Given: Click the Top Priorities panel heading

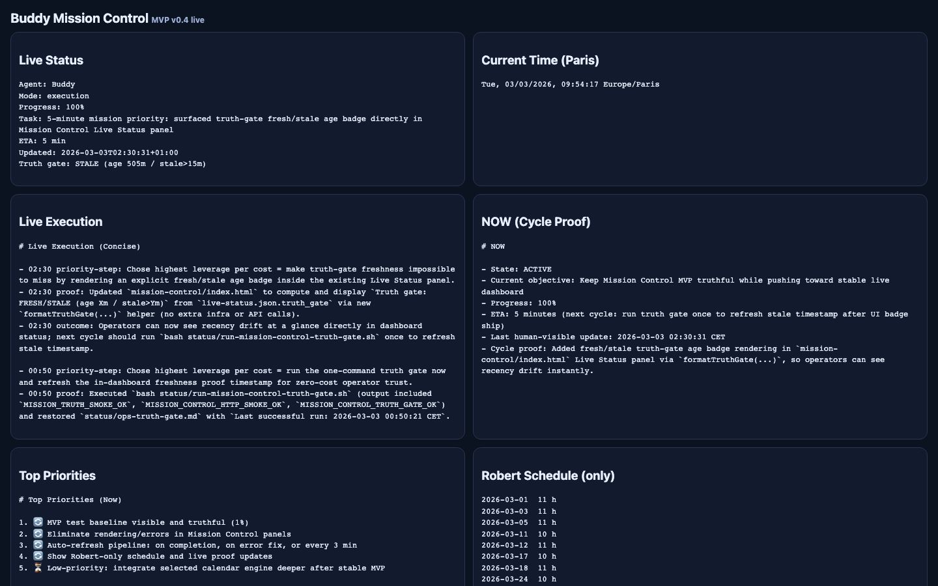Looking at the screenshot, I should pos(57,475).
